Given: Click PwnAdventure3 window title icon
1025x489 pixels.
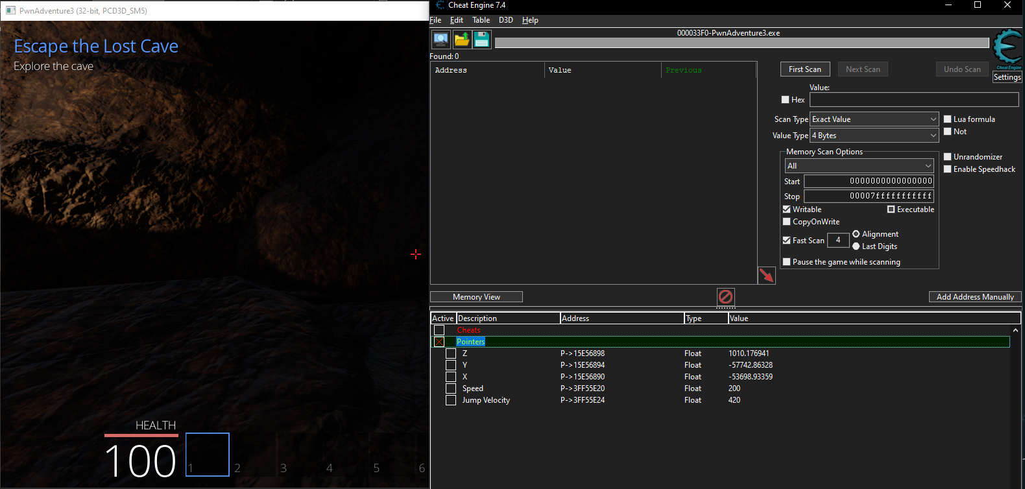Looking at the screenshot, I should pos(10,10).
